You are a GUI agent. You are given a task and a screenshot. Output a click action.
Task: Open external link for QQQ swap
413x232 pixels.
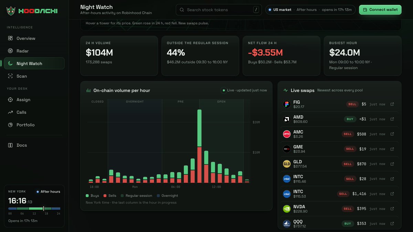pos(392,223)
